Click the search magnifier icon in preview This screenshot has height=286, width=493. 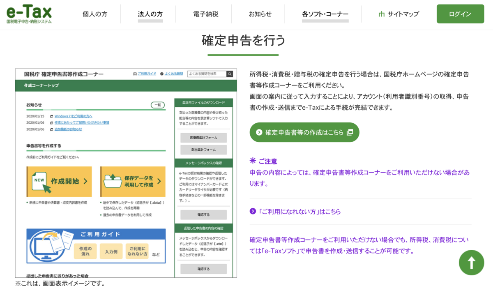pos(230,74)
